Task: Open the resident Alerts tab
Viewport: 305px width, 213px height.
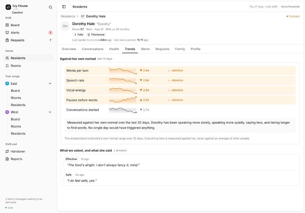Action: 145,49
